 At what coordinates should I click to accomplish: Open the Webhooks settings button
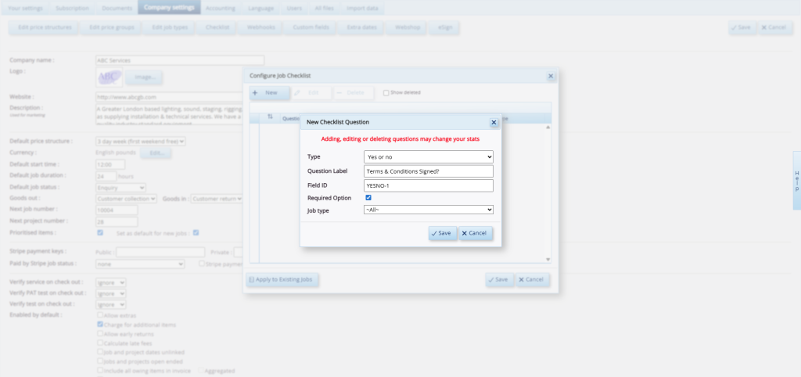261,27
